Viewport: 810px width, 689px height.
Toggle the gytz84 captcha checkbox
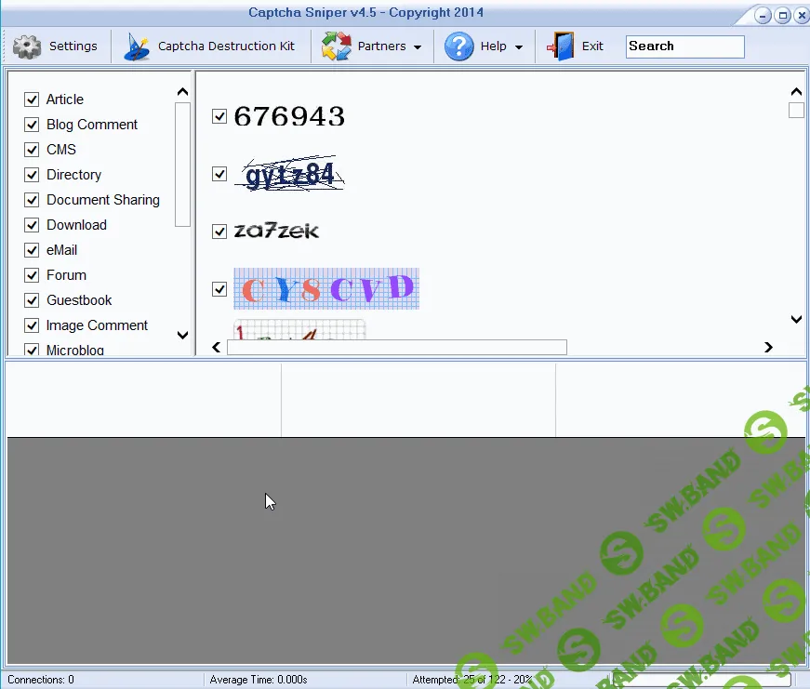tap(219, 174)
